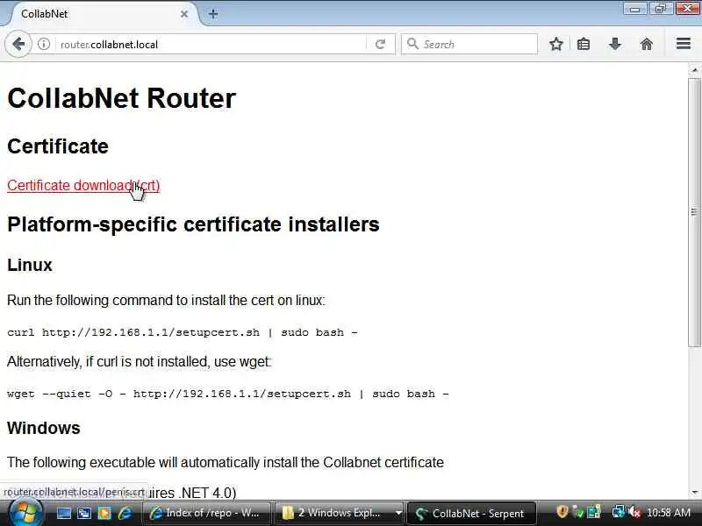Image resolution: width=702 pixels, height=526 pixels.
Task: Click Show Desktop quick launch icon
Action: (x=63, y=513)
